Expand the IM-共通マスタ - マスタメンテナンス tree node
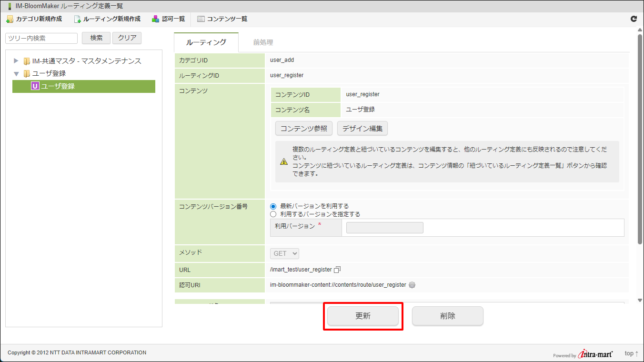The width and height of the screenshot is (644, 362). [16, 61]
